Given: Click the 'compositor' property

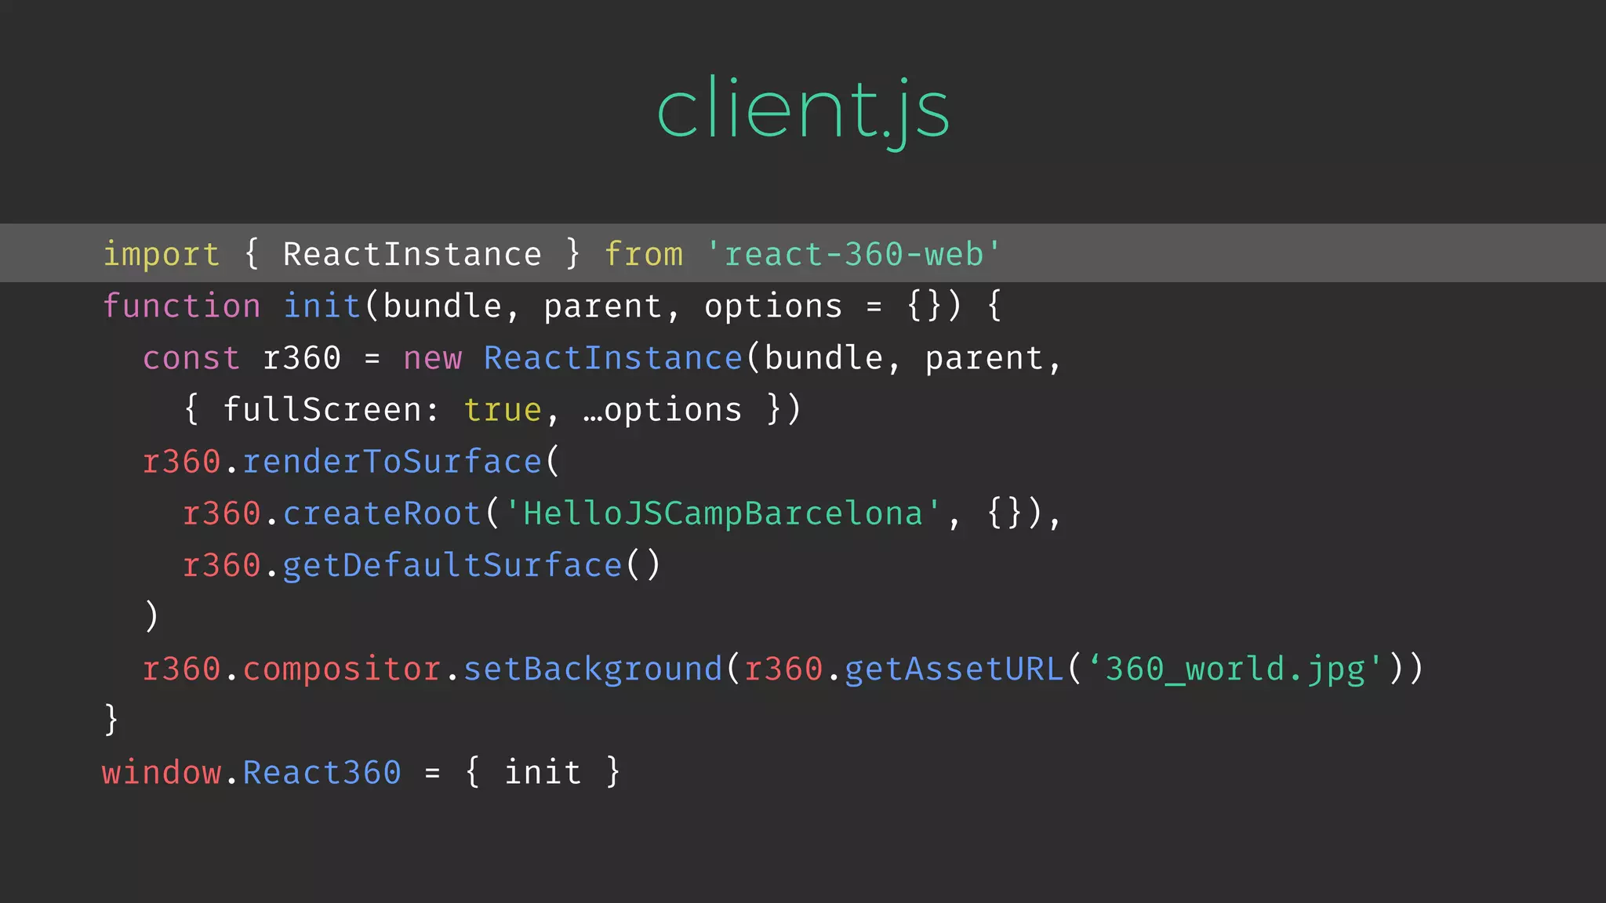Looking at the screenshot, I should click(342, 670).
